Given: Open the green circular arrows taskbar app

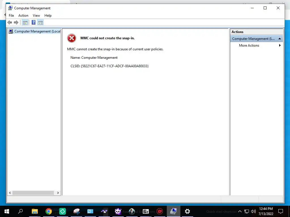Looking at the screenshot, I should click(x=63, y=211).
